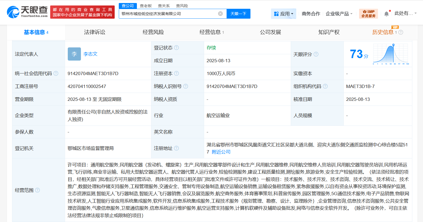
Task: Click the SVIP member service badge
Action: [x=368, y=14]
